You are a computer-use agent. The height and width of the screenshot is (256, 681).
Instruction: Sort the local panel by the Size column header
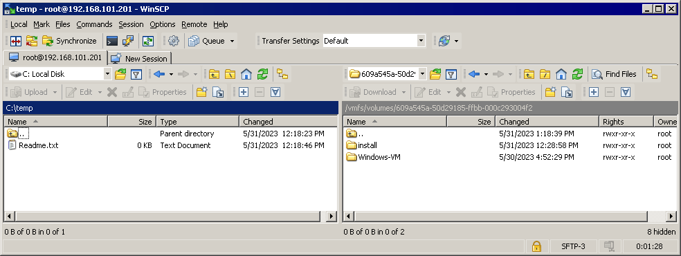click(132, 122)
